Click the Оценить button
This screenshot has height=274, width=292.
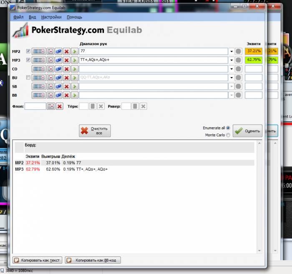click(x=247, y=131)
